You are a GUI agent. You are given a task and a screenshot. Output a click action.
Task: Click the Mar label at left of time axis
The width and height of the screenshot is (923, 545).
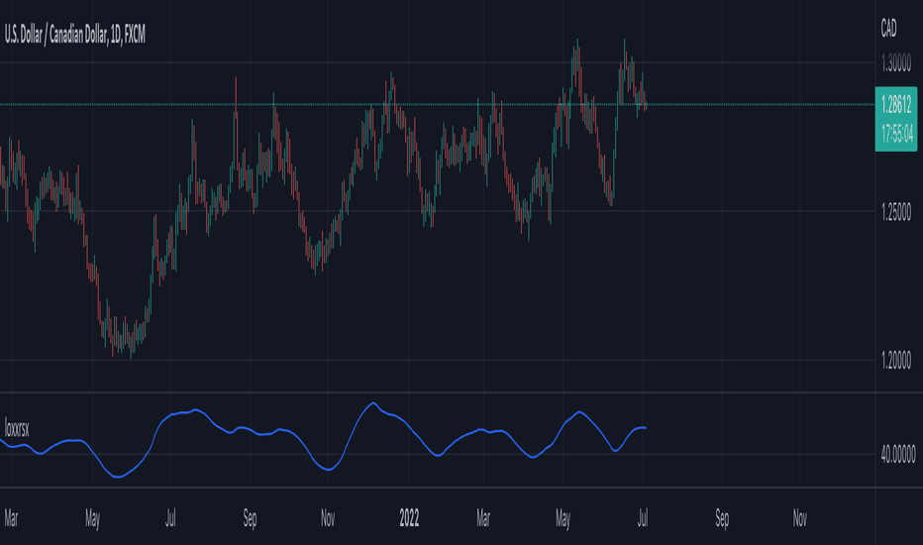(11, 518)
